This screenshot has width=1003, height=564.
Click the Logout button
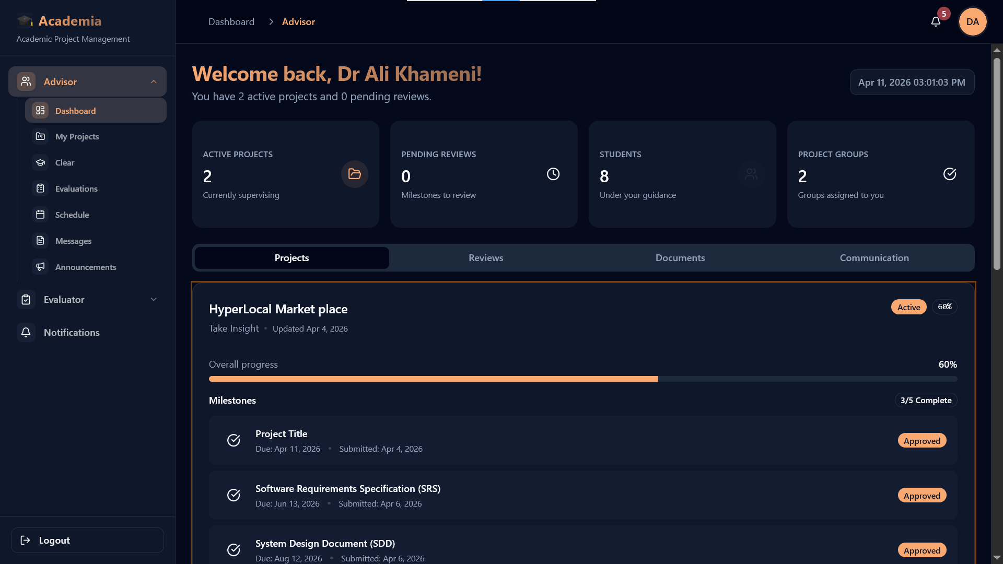click(87, 540)
